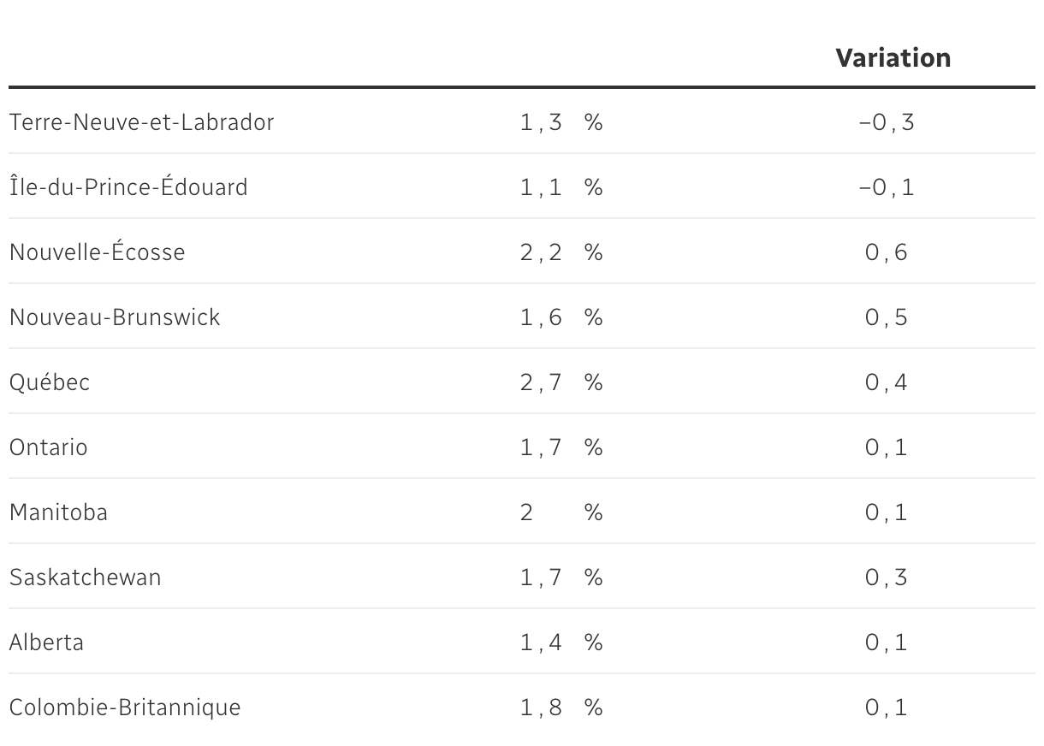This screenshot has width=1044, height=746.
Task: Click the Nouveau-Brunswick province name
Action: pos(115,317)
